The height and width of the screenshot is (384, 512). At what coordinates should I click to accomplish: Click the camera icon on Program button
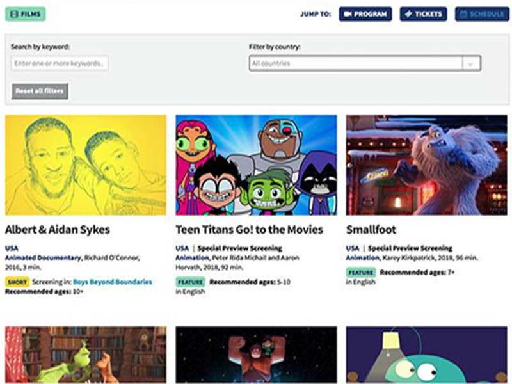click(348, 14)
